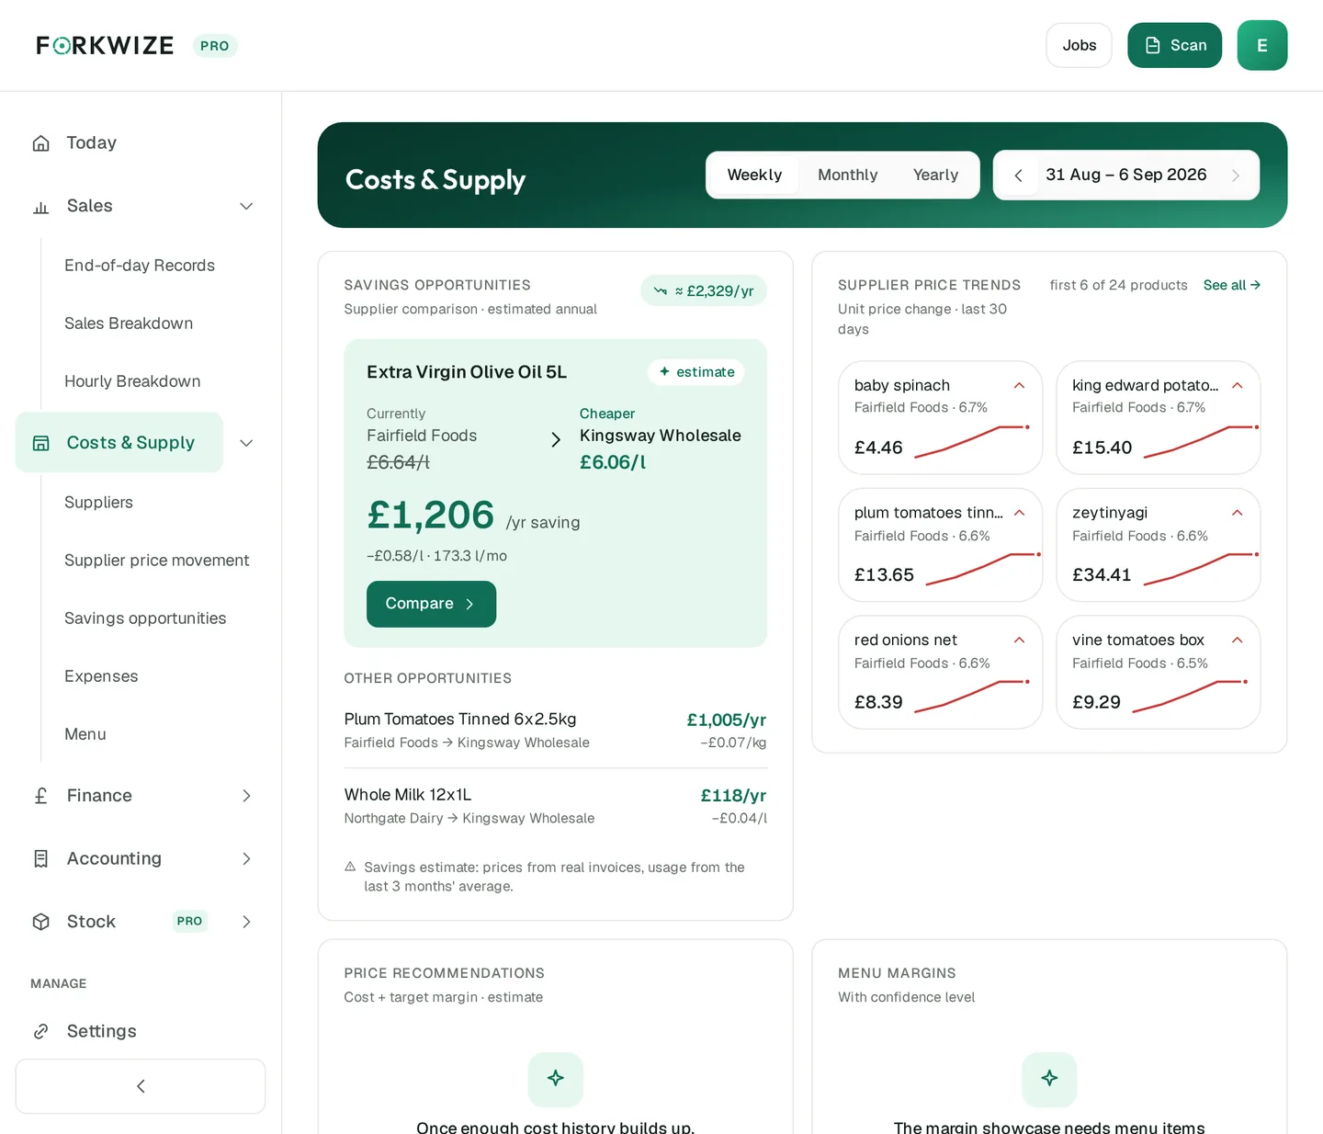Image resolution: width=1323 pixels, height=1134 pixels.
Task: Open Supplier price movement in the sidebar
Action: 157,561
